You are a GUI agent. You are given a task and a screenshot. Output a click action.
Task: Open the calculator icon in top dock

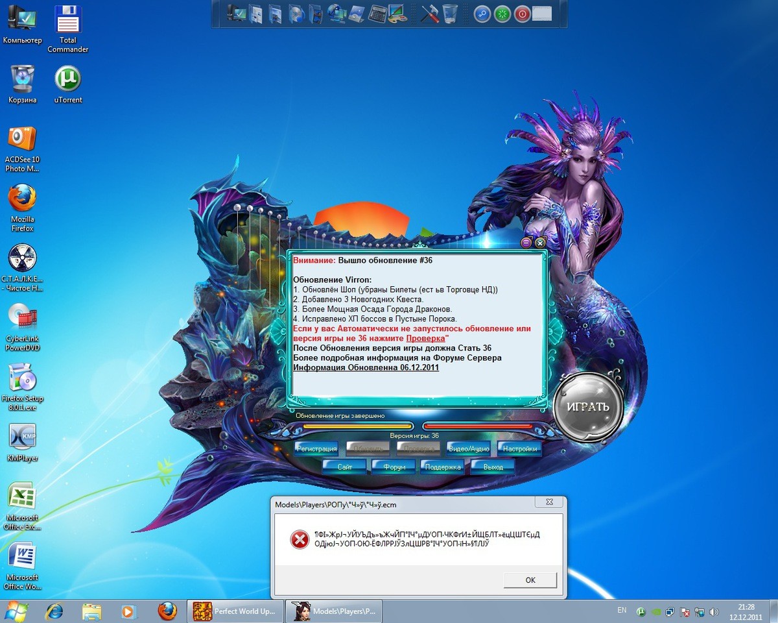point(377,14)
